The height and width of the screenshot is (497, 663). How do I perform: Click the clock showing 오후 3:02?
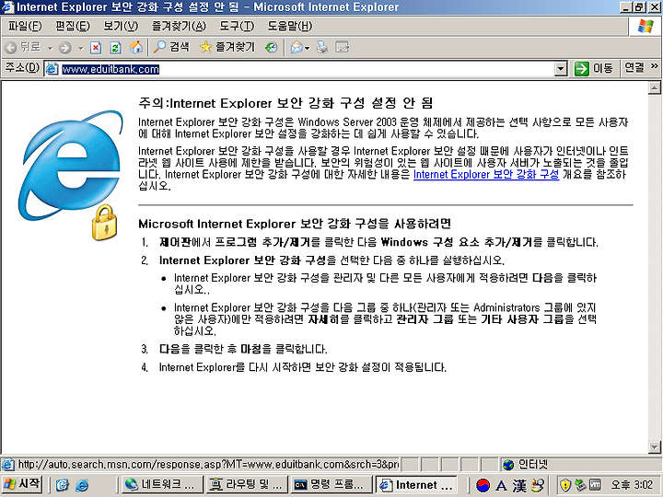pos(632,485)
